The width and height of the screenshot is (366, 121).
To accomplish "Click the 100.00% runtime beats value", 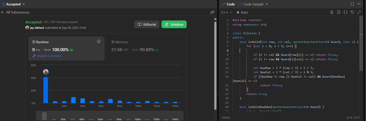I will (60, 49).
